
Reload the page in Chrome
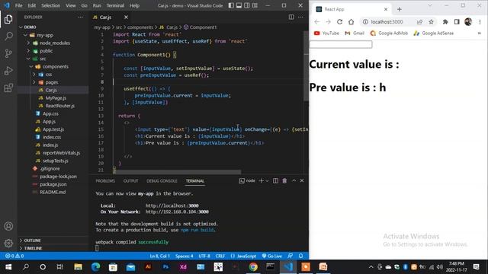339,22
